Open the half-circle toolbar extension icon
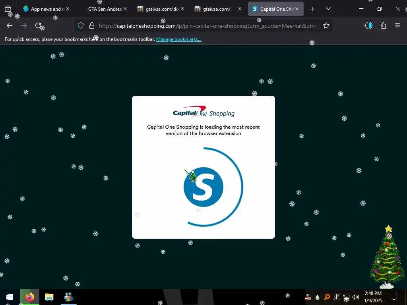This screenshot has height=305, width=407. click(369, 25)
